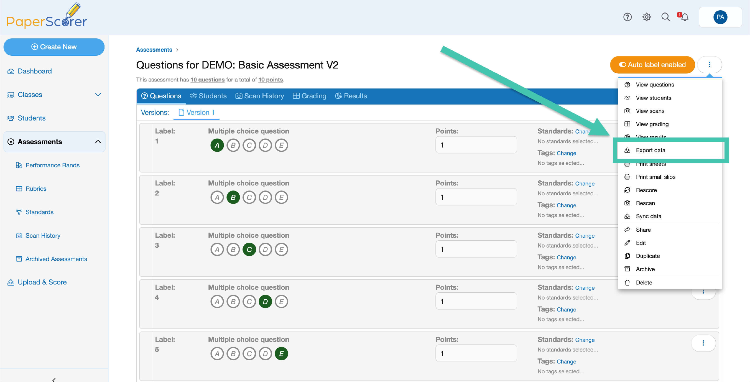The width and height of the screenshot is (750, 382).
Task: Switch to the Students tab
Action: pyautogui.click(x=208, y=96)
